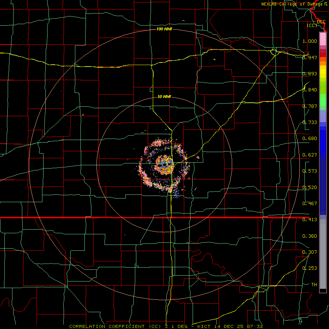The image size is (329, 329).
Task: Click the 0.253 scale value
Action: 310,268
